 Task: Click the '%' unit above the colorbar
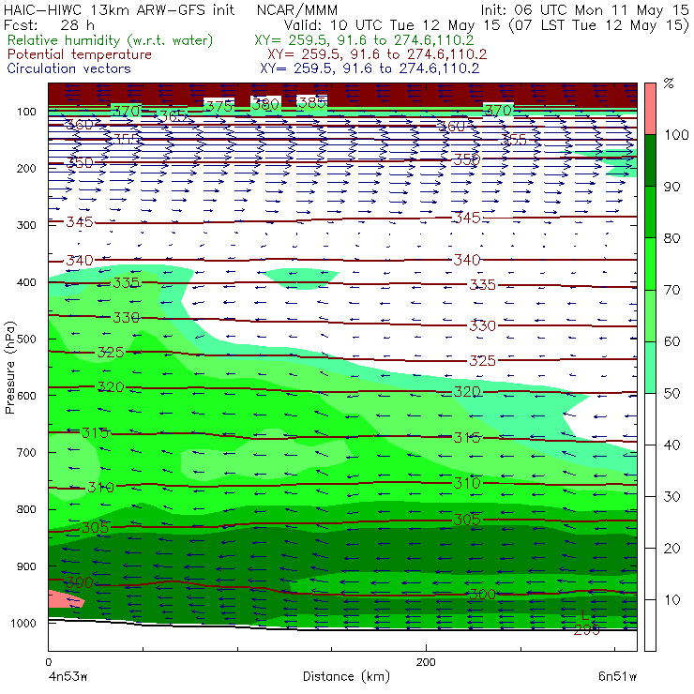(x=669, y=83)
